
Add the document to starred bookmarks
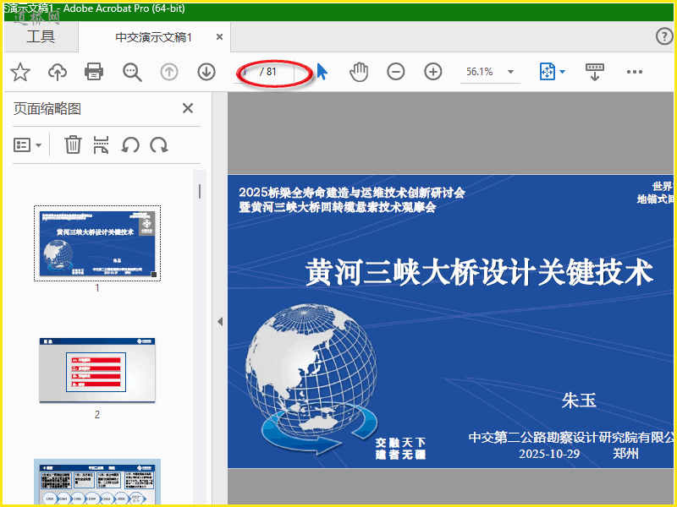(x=20, y=72)
